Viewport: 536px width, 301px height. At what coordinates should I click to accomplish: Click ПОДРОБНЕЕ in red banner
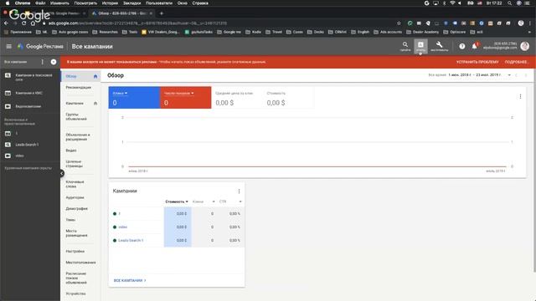pos(517,62)
